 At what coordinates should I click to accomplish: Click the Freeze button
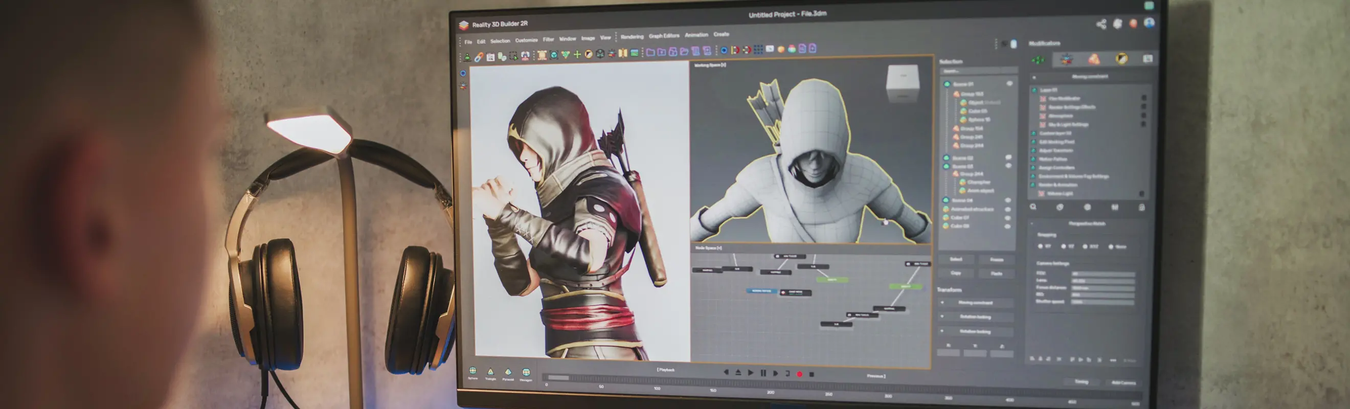996,260
